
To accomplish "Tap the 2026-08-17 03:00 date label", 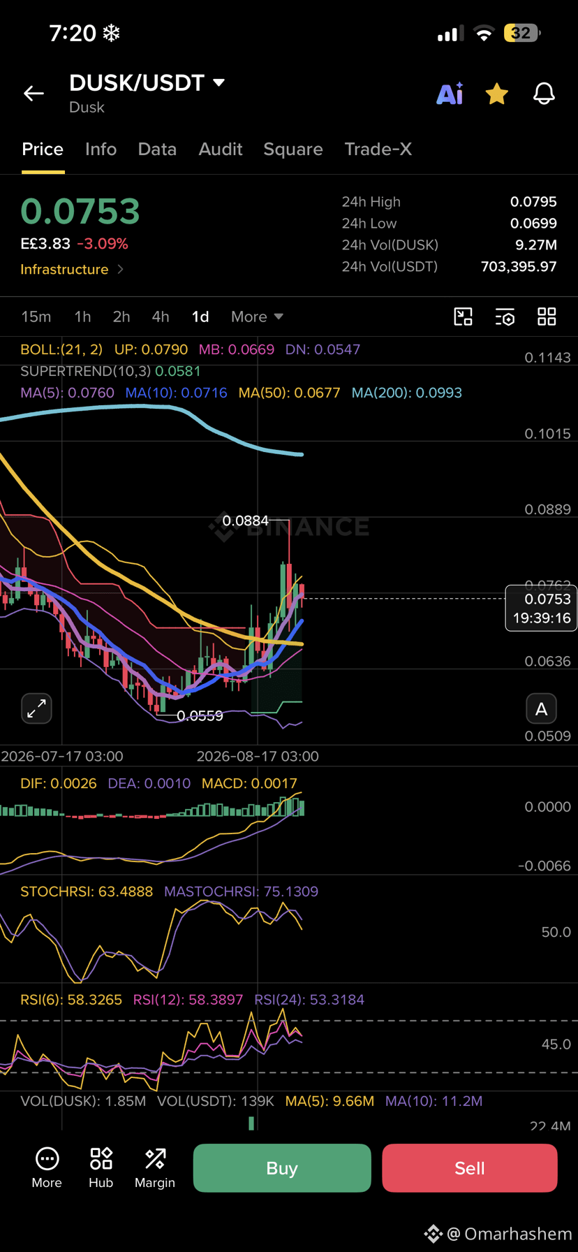I will click(258, 757).
